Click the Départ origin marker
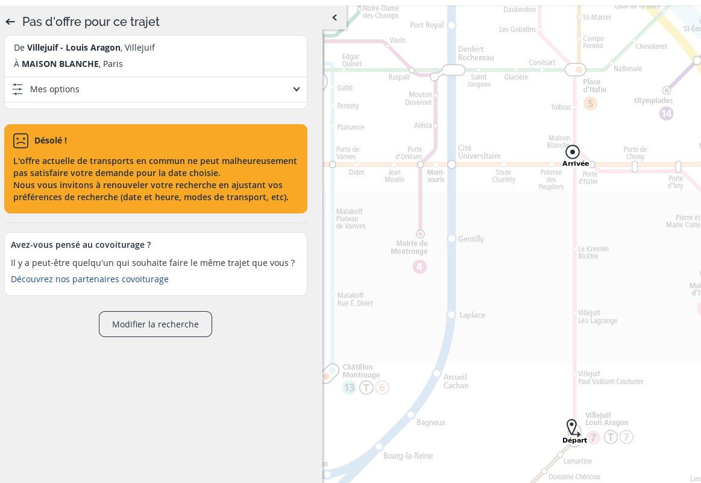The width and height of the screenshot is (701, 483). [x=572, y=428]
